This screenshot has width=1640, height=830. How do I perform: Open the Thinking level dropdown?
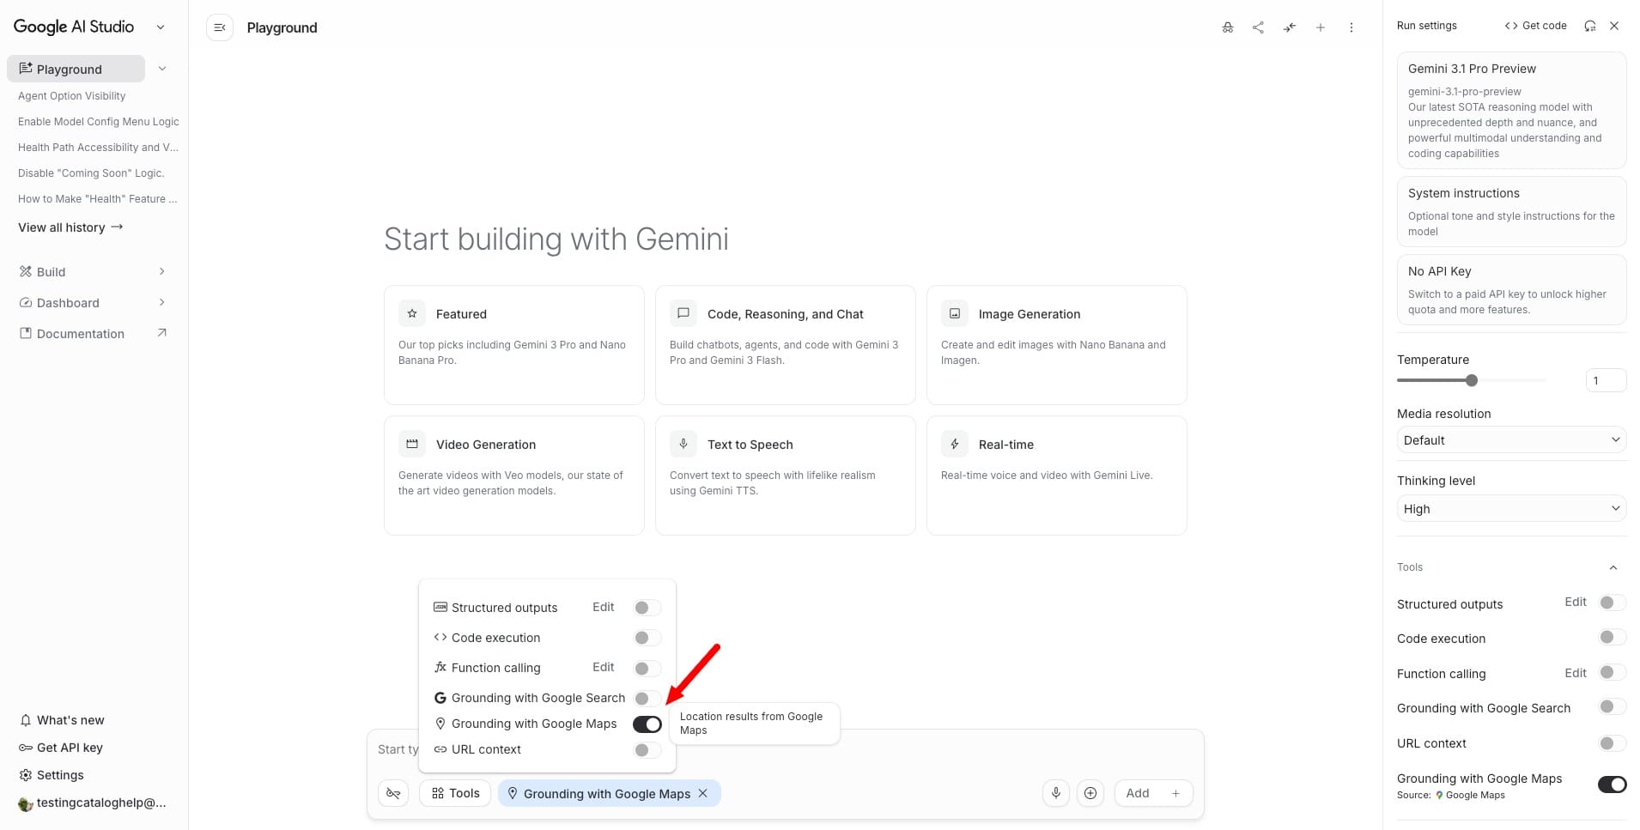coord(1511,509)
